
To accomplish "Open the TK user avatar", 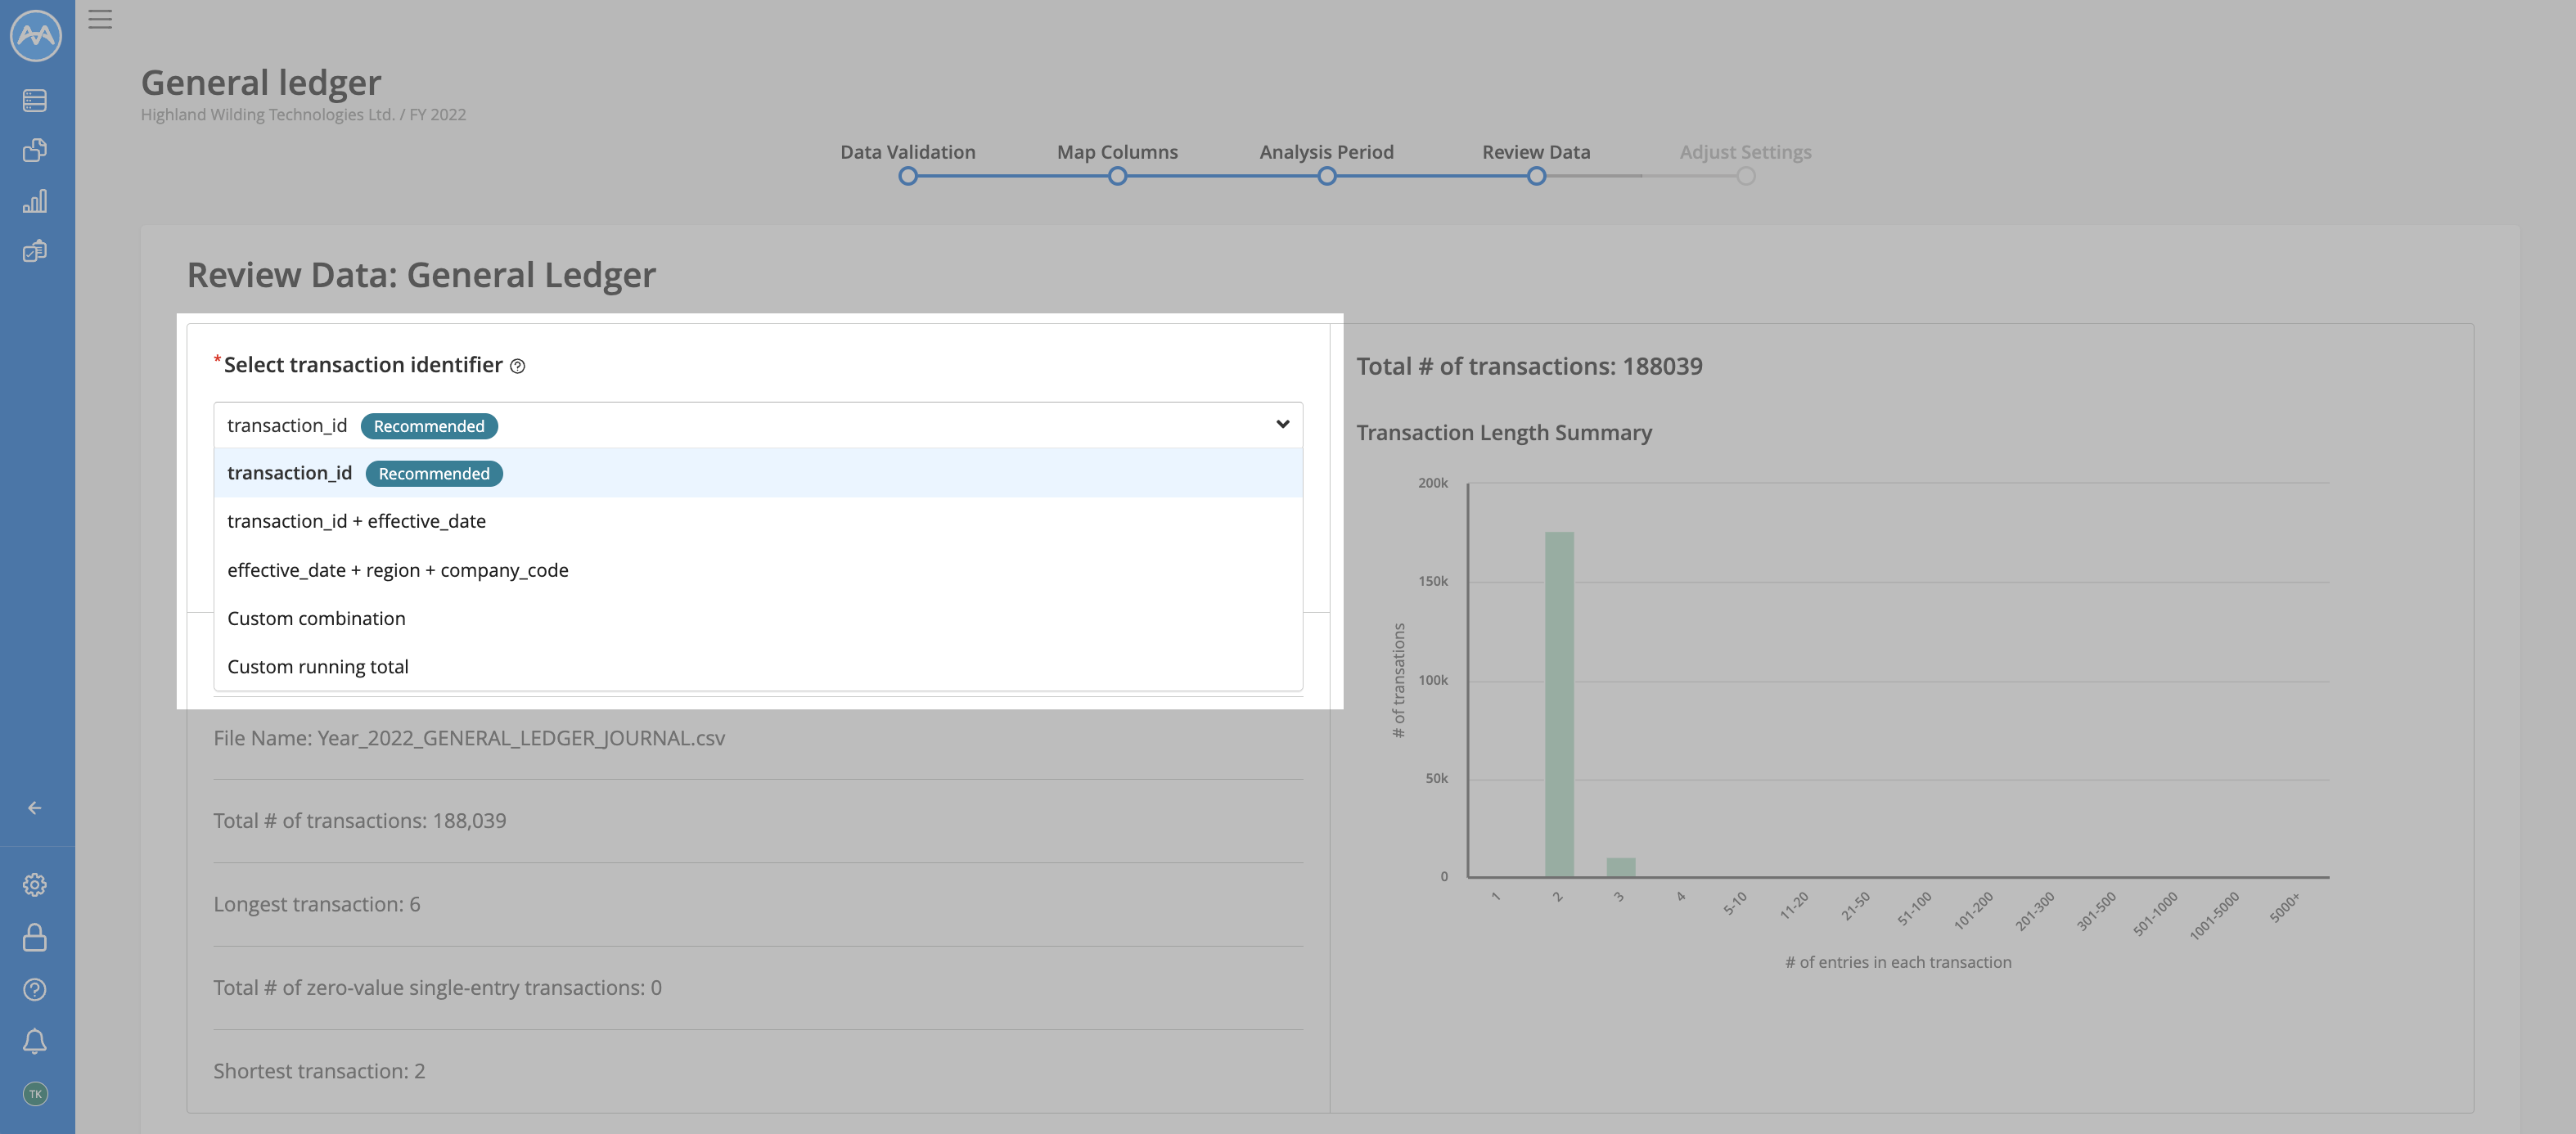I will [x=35, y=1094].
